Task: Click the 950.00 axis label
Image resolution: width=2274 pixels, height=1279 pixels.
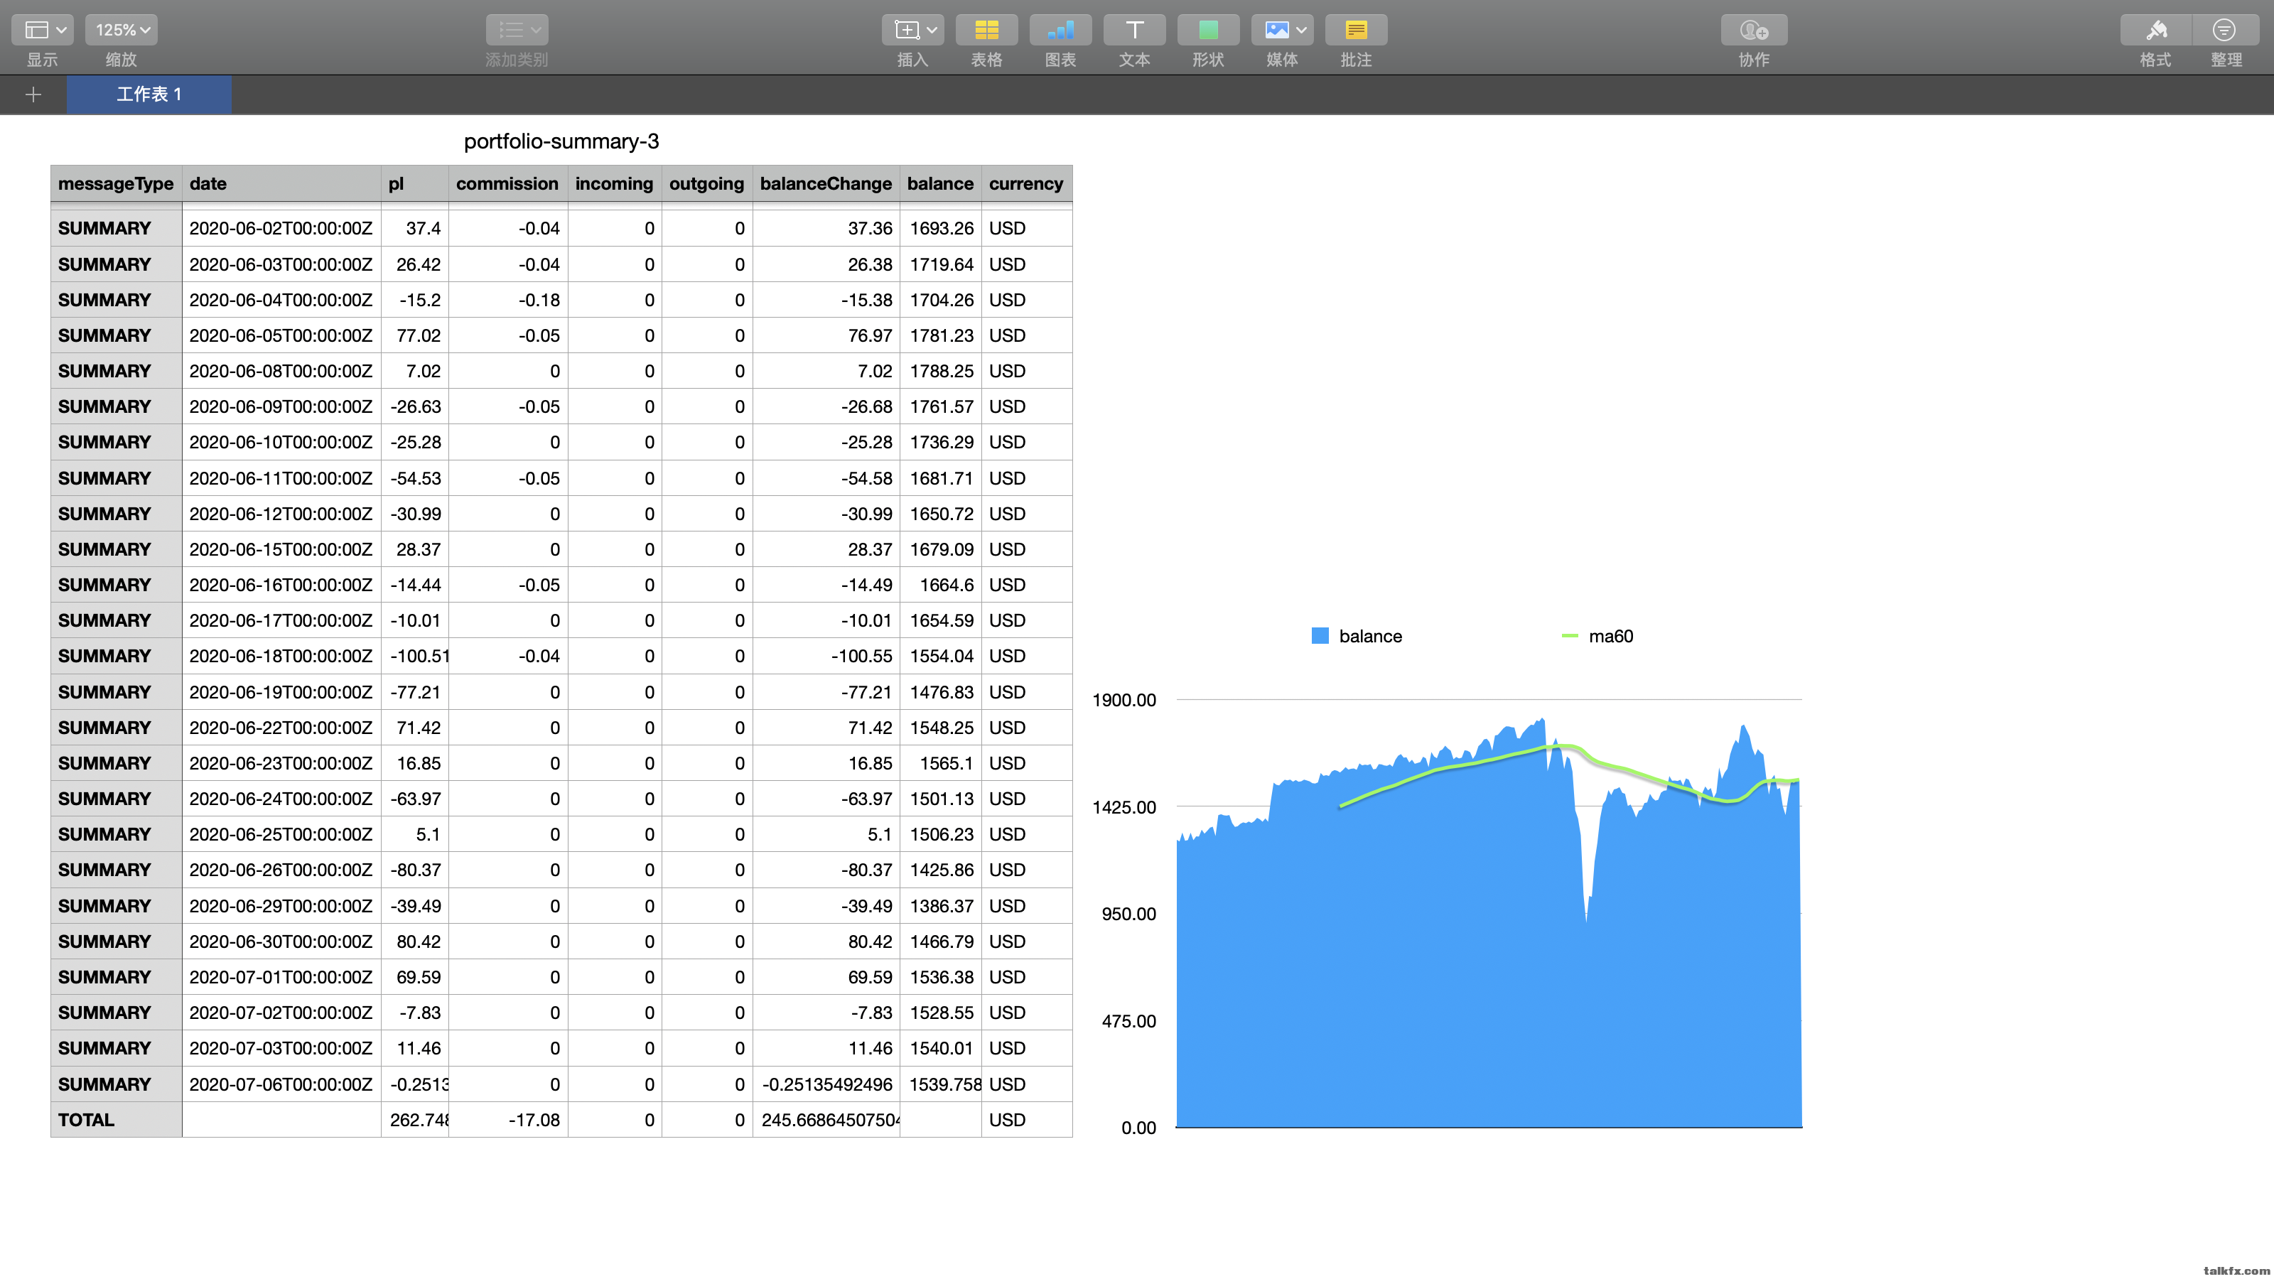Action: (1128, 914)
